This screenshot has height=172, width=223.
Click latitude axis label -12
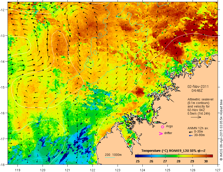point(3,10)
